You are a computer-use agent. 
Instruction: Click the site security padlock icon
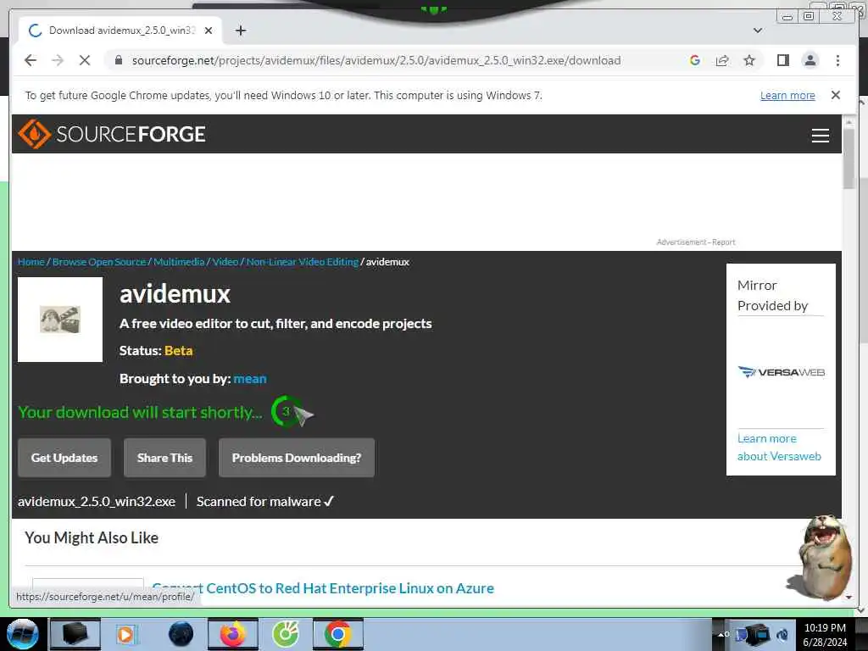pos(118,60)
